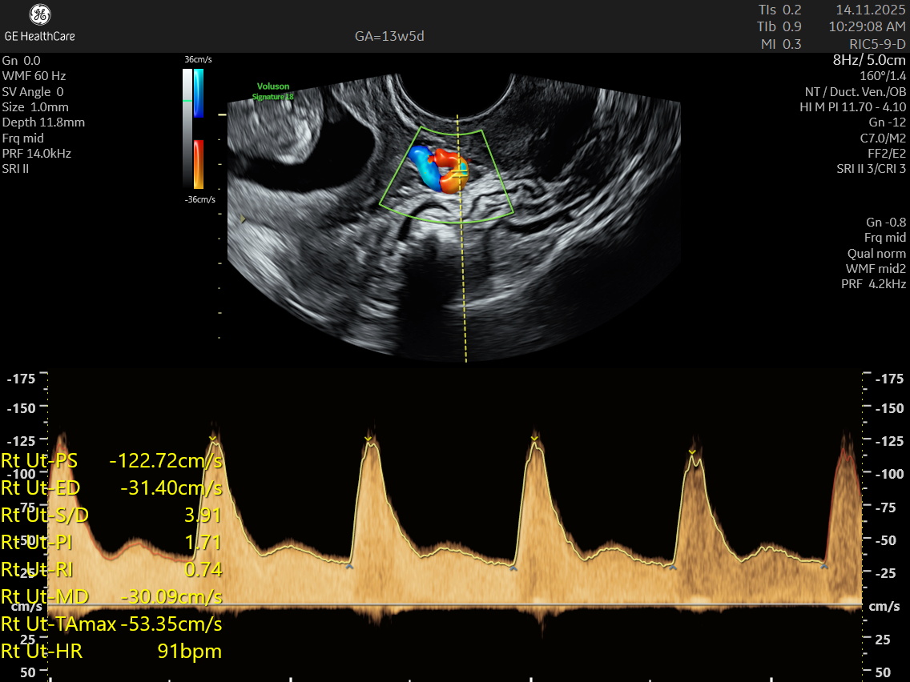Click the first blue end-diastolic marker

(x=348, y=566)
